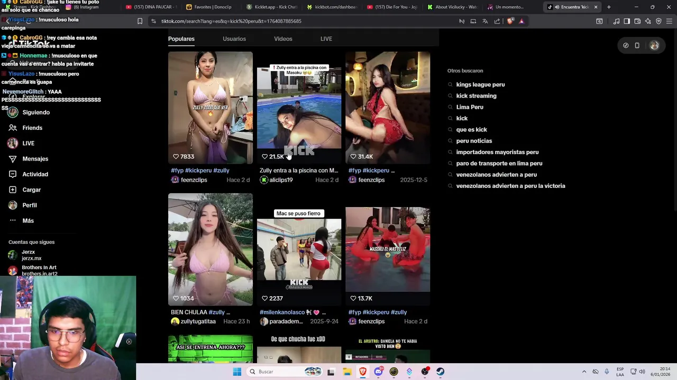The image size is (677, 380).
Task: Open Discord from the taskbar
Action: tap(378, 372)
